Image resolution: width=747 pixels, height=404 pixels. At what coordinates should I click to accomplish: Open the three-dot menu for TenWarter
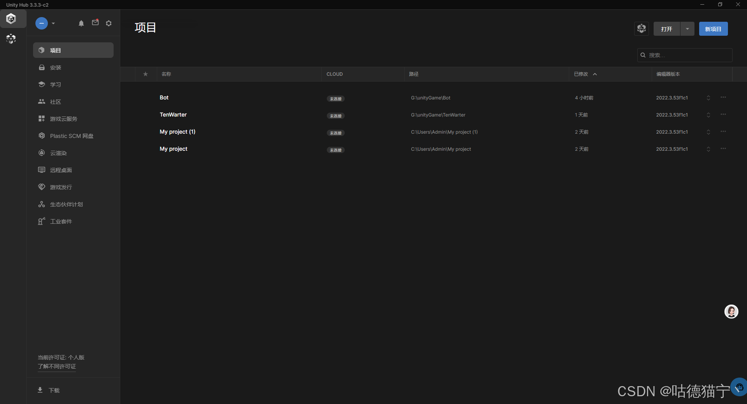[x=723, y=115]
